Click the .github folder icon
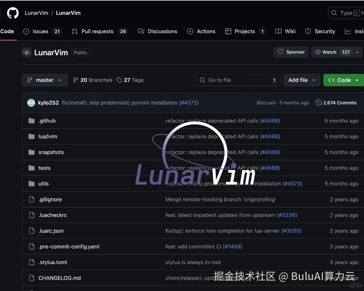This screenshot has height=291, width=364. coord(31,121)
